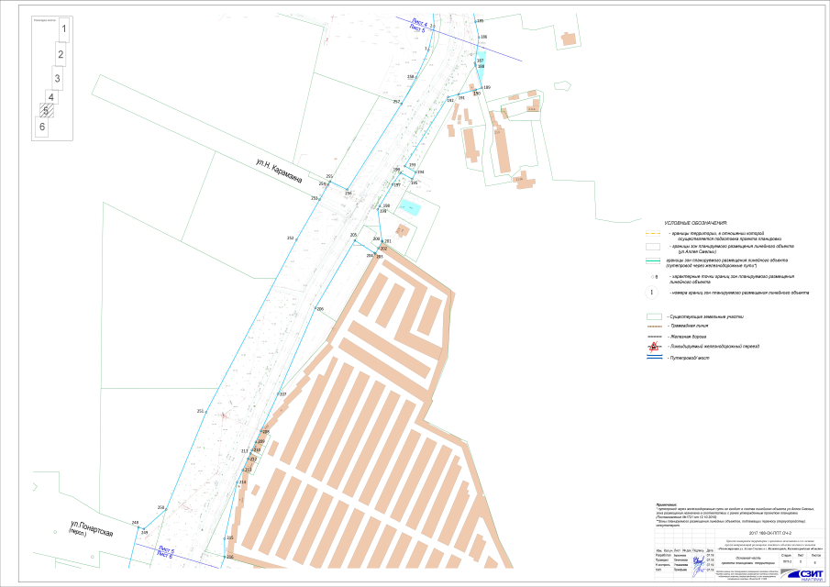Click the yellow dashed boundary legend line
The height and width of the screenshot is (587, 830).
654,234
